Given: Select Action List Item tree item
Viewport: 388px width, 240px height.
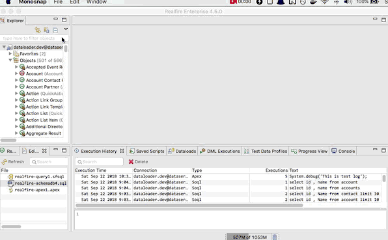Looking at the screenshot, I should [44, 120].
